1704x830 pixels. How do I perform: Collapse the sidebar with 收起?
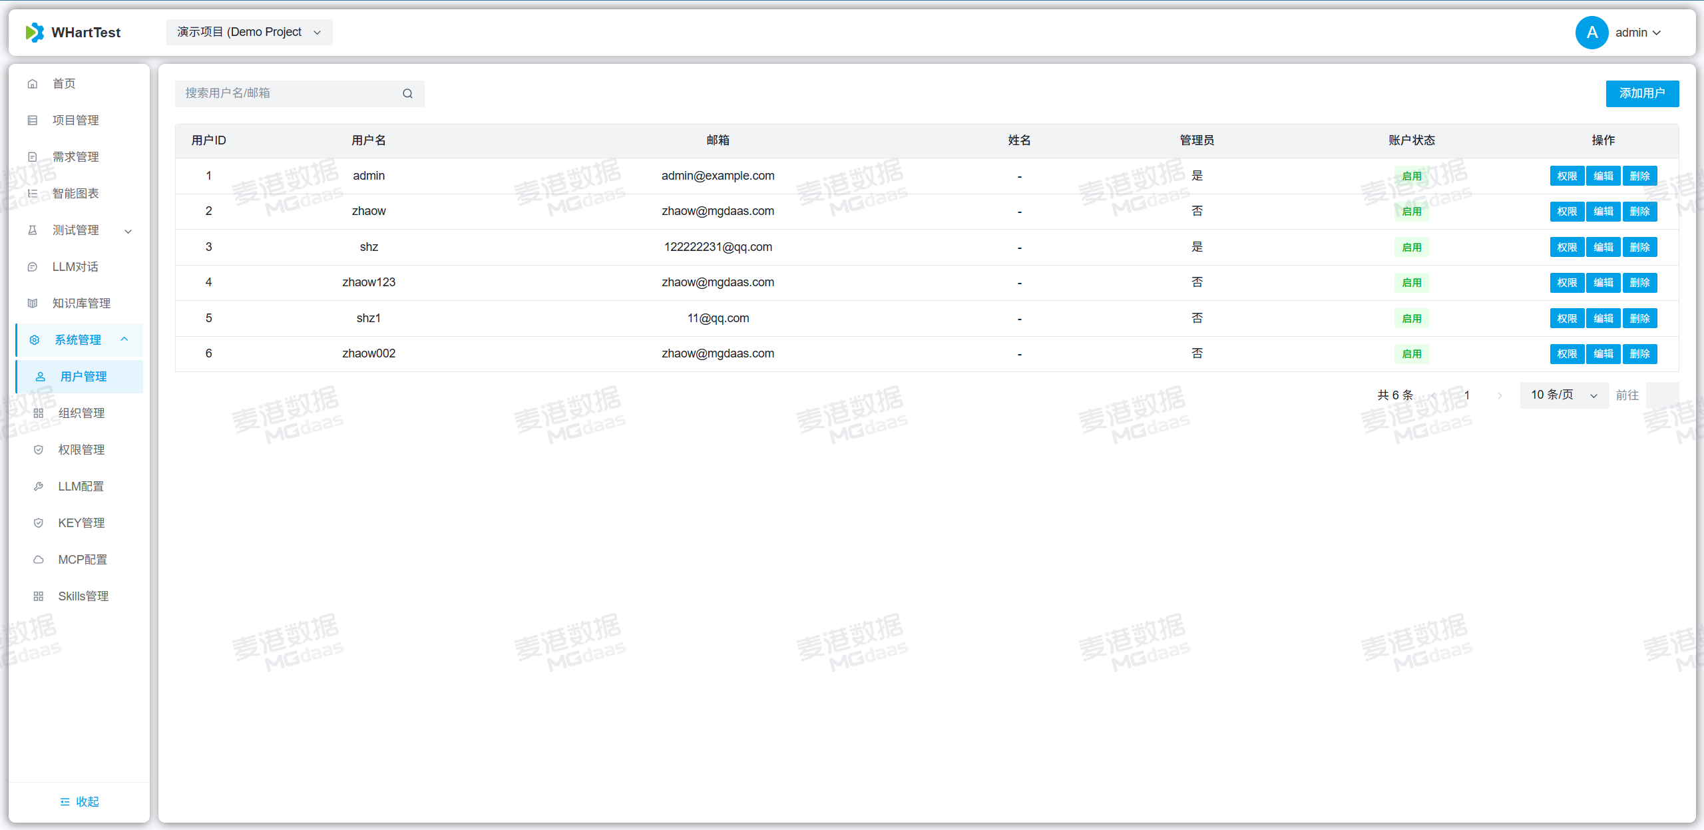[x=79, y=802]
